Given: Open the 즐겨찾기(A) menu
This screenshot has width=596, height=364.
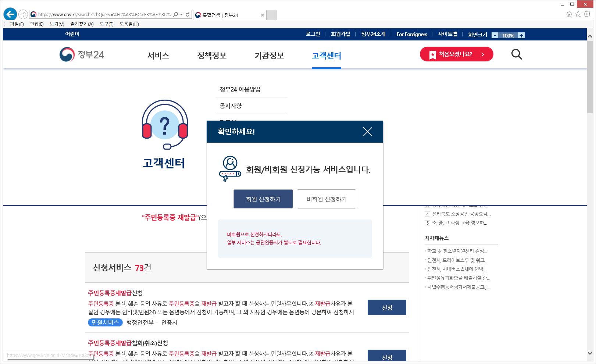Looking at the screenshot, I should 82,24.
